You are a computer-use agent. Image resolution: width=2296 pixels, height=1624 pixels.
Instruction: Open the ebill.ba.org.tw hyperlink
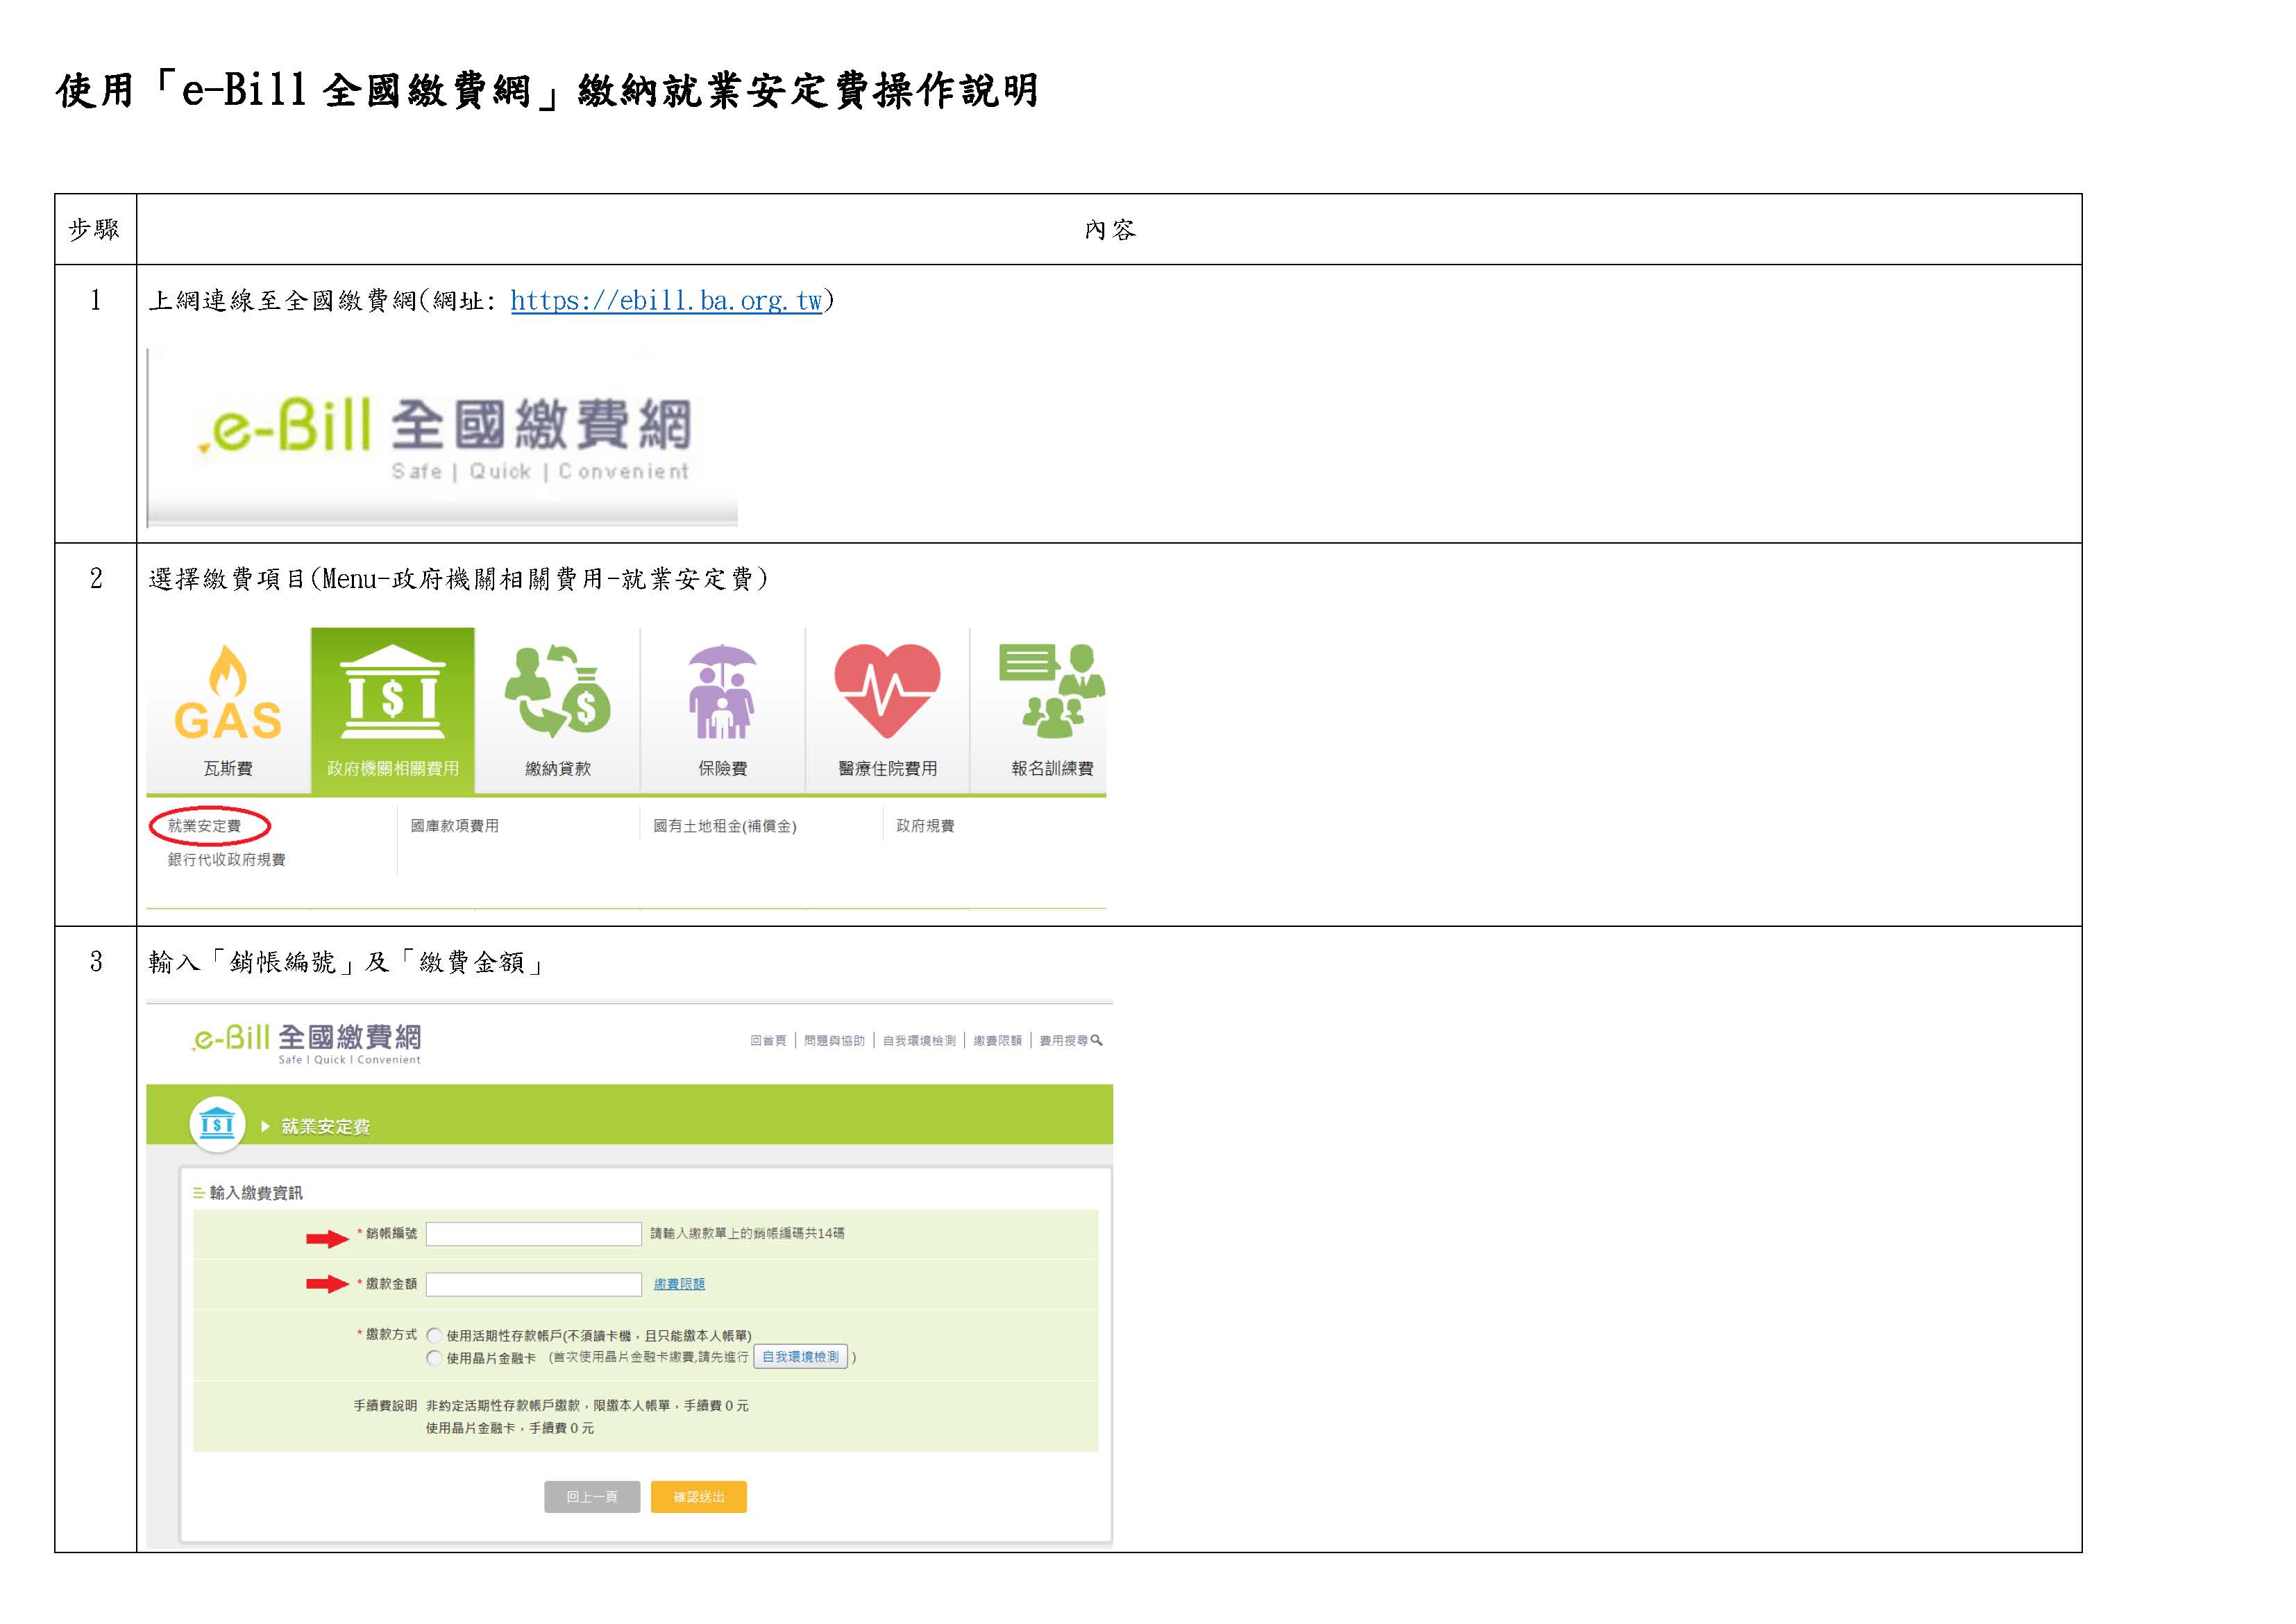point(666,300)
